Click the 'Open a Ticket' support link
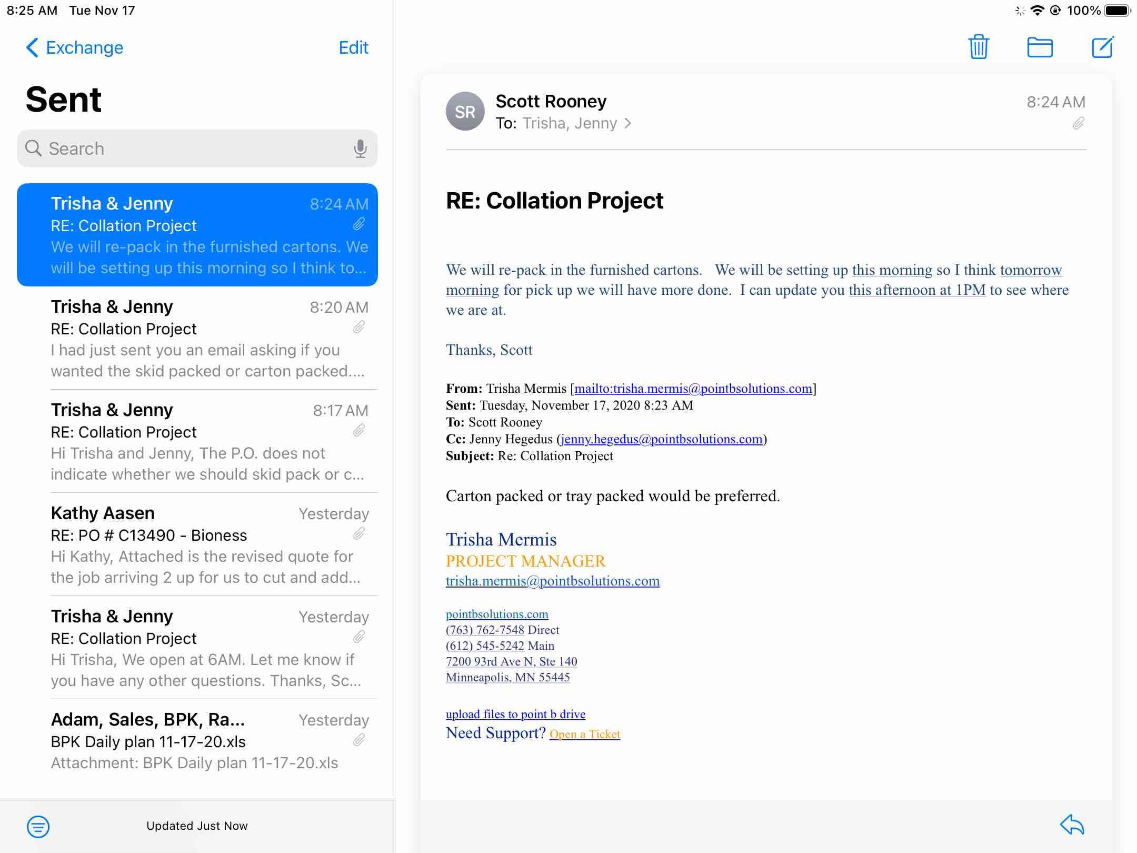 pyautogui.click(x=585, y=734)
